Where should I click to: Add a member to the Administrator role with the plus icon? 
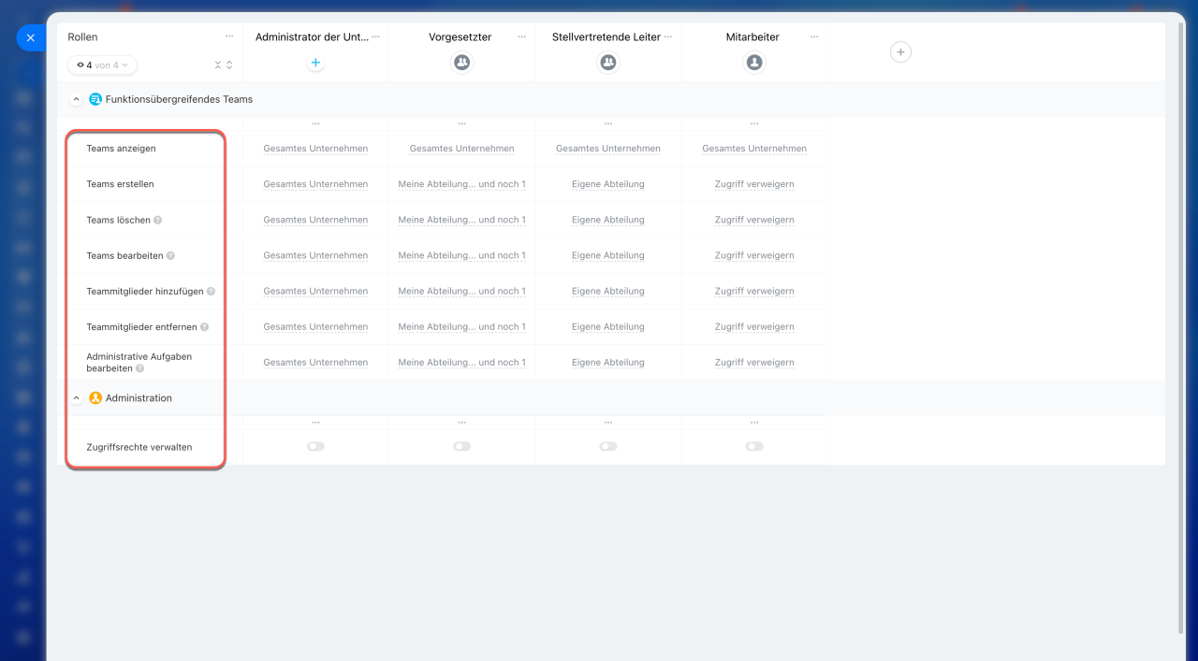(x=315, y=63)
